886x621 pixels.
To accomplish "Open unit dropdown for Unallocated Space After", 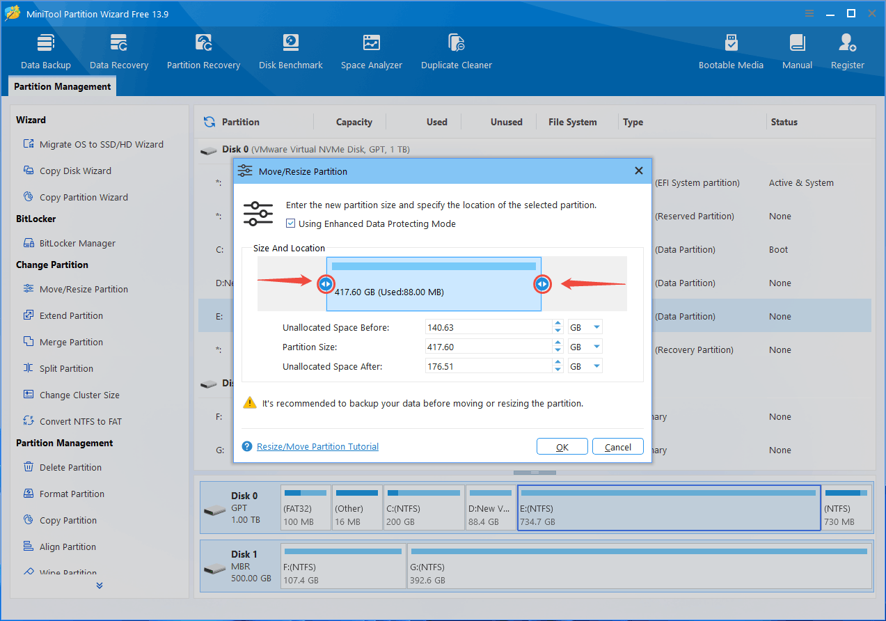I will click(x=596, y=366).
